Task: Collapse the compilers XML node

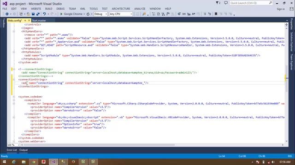Action: pyautogui.click(x=14, y=100)
